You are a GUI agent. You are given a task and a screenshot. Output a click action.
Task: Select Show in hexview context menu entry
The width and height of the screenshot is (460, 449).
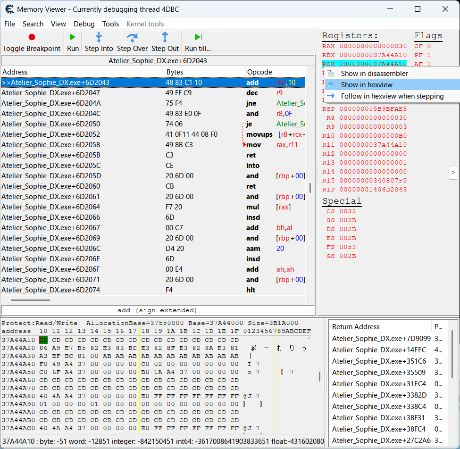point(367,85)
